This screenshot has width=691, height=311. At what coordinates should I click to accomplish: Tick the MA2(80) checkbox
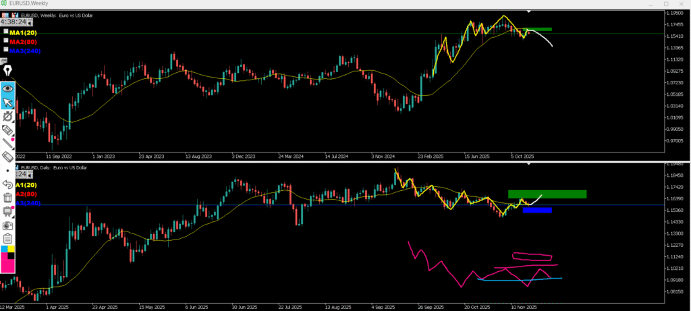click(x=6, y=40)
